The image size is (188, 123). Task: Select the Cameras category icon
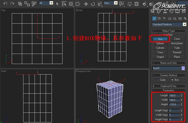pos(170,18)
